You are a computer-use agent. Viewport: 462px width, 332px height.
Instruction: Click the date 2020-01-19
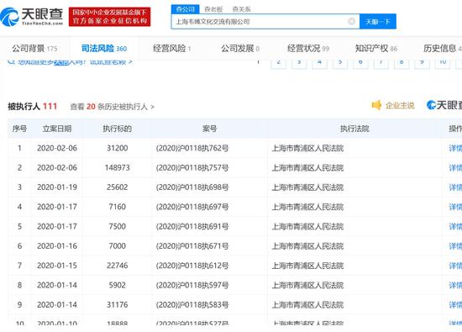click(57, 187)
